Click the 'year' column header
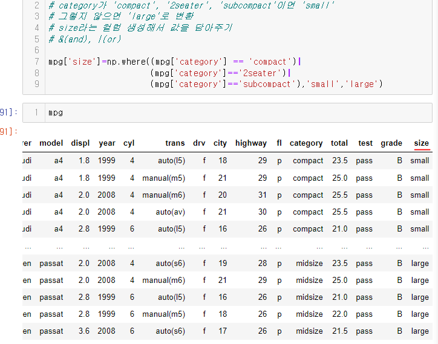 tap(107, 143)
